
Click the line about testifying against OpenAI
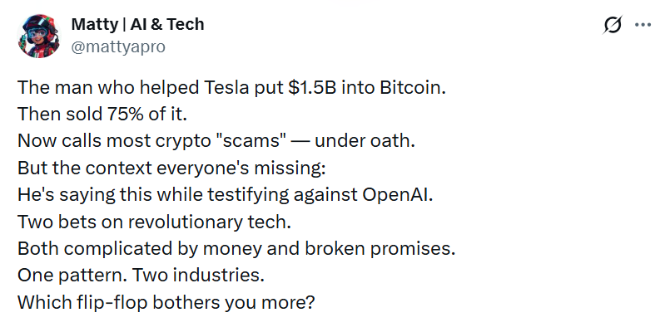click(x=226, y=195)
